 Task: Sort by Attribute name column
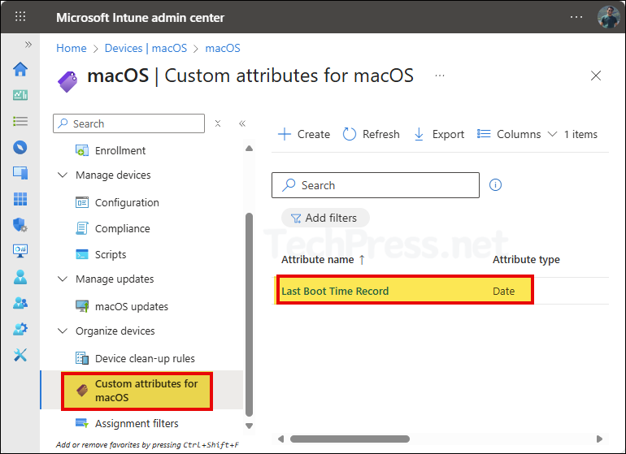coord(323,260)
